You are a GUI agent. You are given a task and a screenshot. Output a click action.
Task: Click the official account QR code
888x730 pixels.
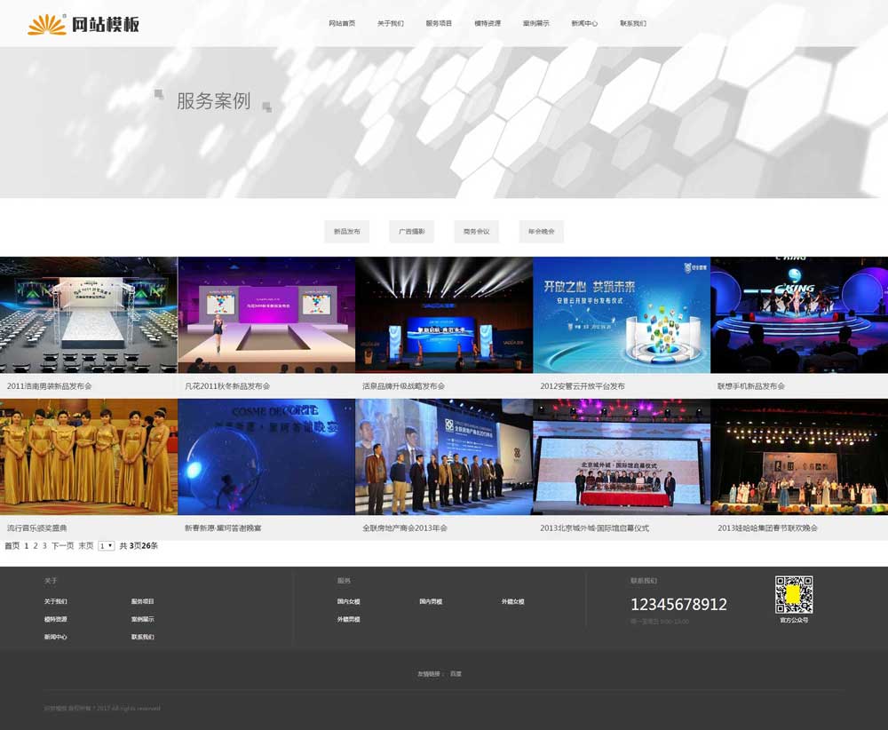794,594
